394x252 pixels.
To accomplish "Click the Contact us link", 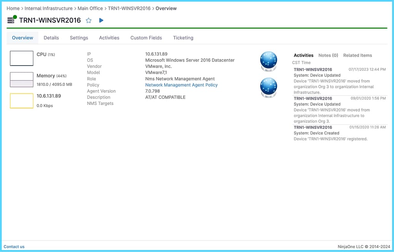I will (14, 247).
